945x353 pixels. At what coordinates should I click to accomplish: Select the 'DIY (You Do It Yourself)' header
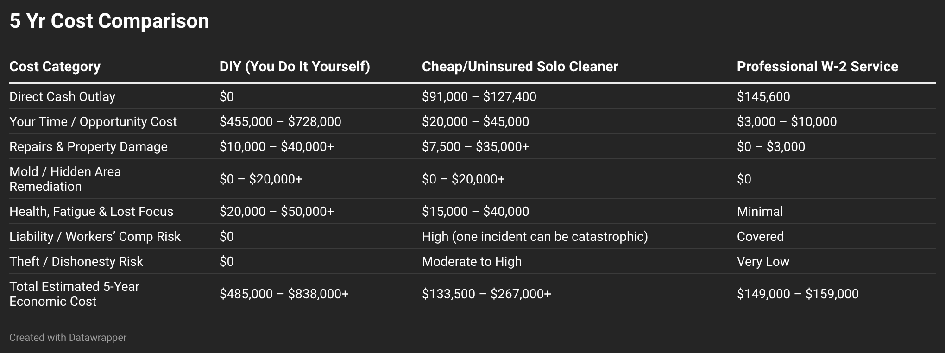[295, 66]
